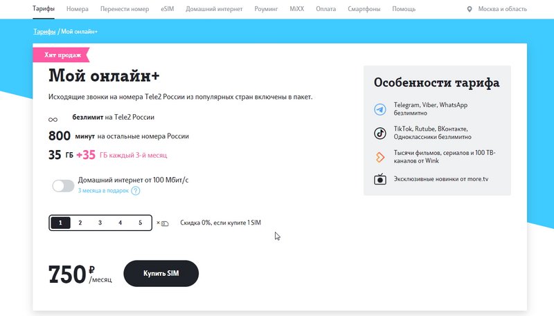Change region Москва и область
The image size is (554, 316).
tap(503, 9)
